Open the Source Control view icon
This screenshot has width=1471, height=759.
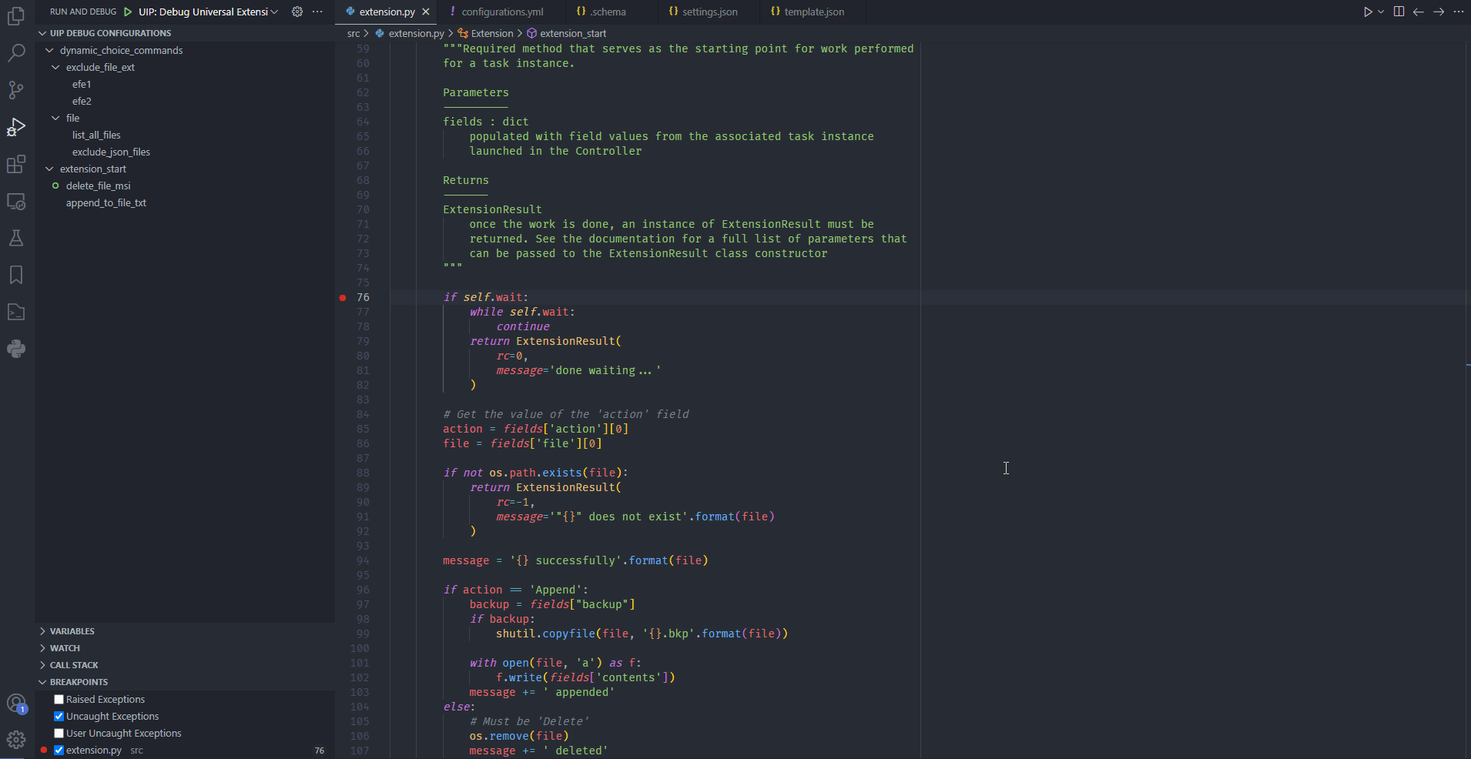click(x=16, y=90)
